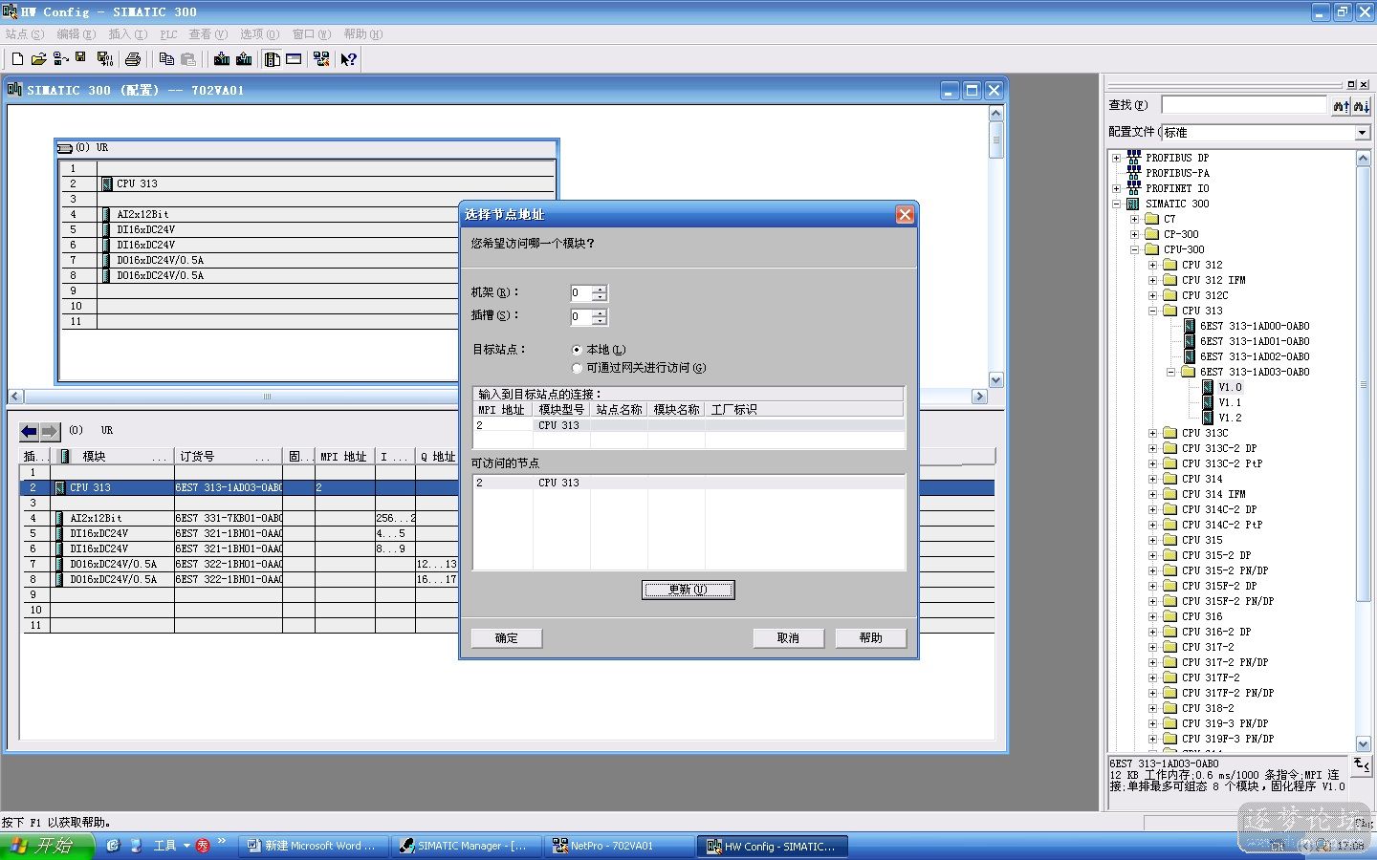Select the 本地 (local) radio button

pyautogui.click(x=577, y=350)
